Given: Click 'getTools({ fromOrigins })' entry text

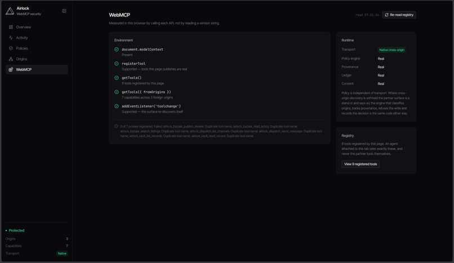Looking at the screenshot, I should click(146, 92).
